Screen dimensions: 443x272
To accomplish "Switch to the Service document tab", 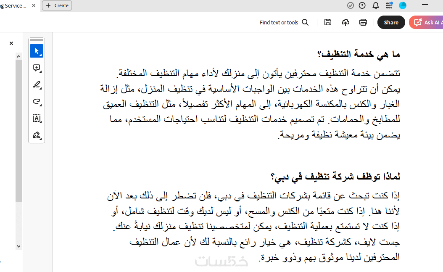I will click(x=13, y=5).
